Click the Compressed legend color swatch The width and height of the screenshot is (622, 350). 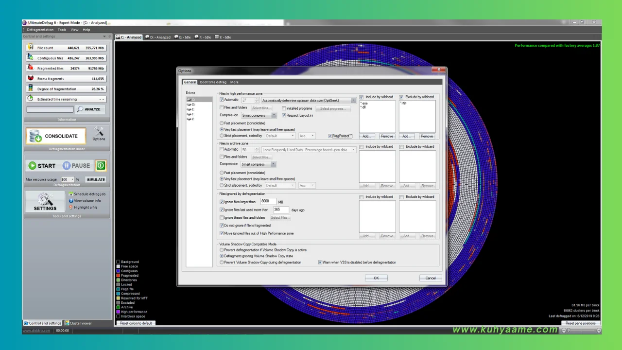[x=118, y=294]
